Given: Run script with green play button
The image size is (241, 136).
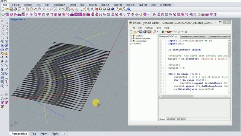Looking at the screenshot, I should pyautogui.click(x=163, y=32).
